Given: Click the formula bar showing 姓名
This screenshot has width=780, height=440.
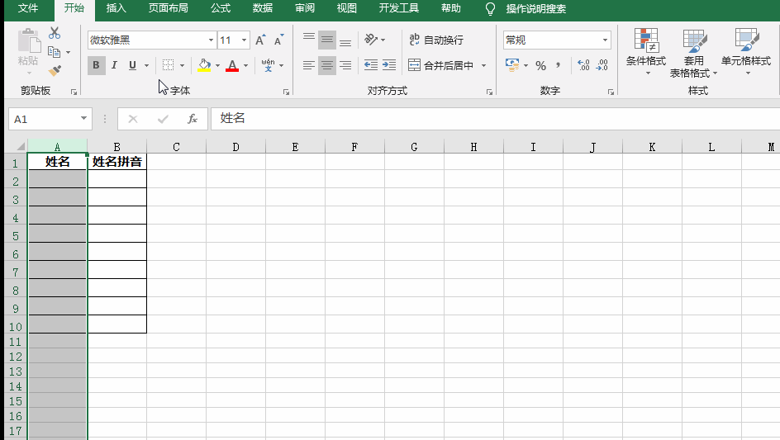Looking at the screenshot, I should (x=495, y=118).
